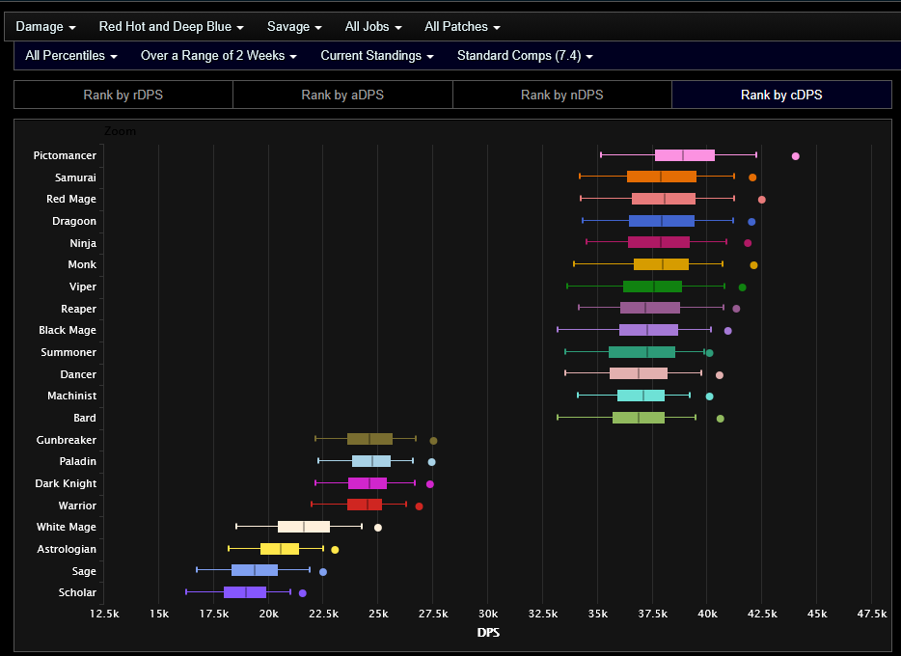Click the Dragoon job label

(74, 221)
